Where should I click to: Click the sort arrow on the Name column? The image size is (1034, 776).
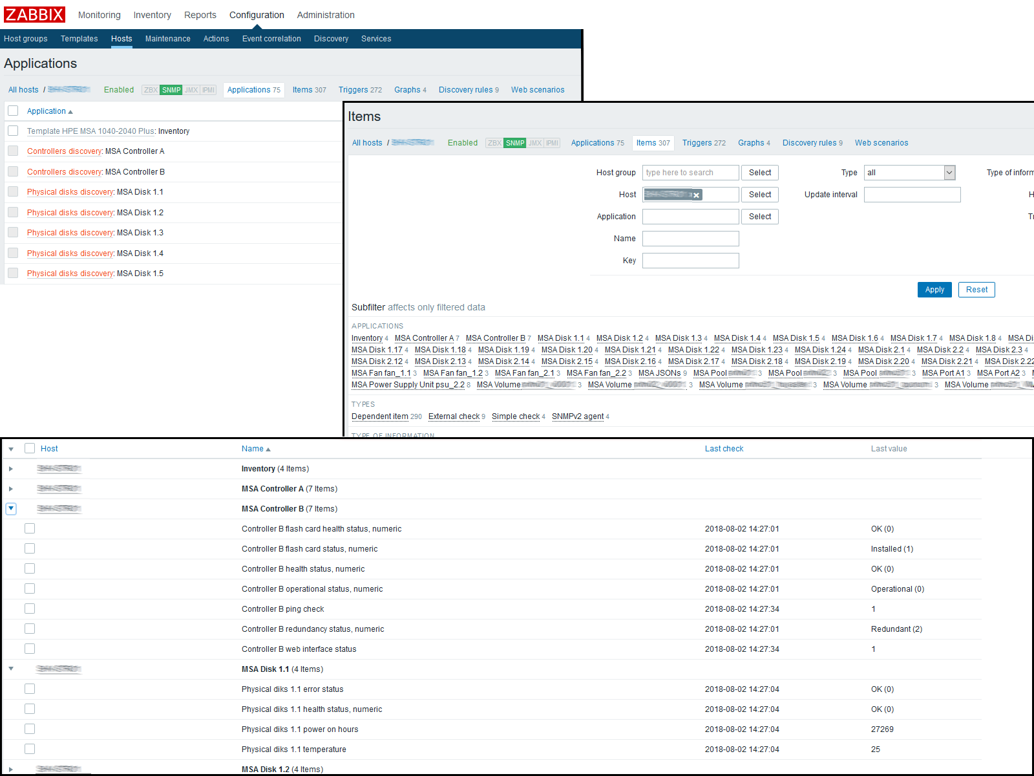click(269, 448)
